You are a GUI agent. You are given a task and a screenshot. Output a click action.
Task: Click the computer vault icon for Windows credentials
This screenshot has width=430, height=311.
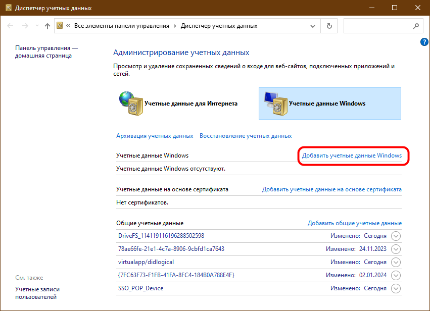pyautogui.click(x=275, y=103)
